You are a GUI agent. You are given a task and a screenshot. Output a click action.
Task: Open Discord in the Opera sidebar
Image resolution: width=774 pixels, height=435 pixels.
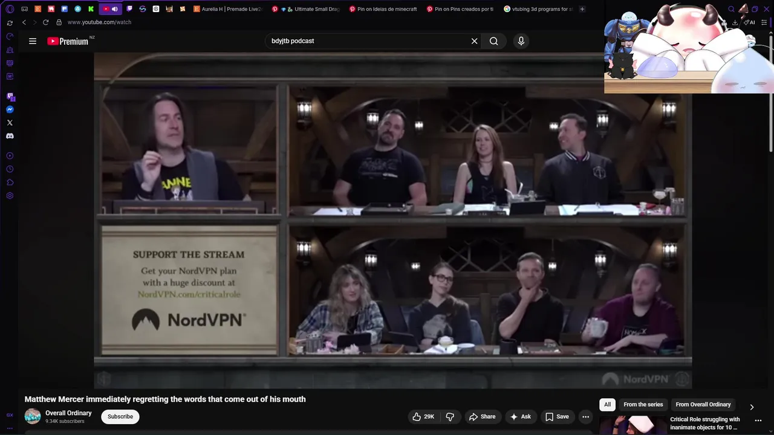point(10,136)
